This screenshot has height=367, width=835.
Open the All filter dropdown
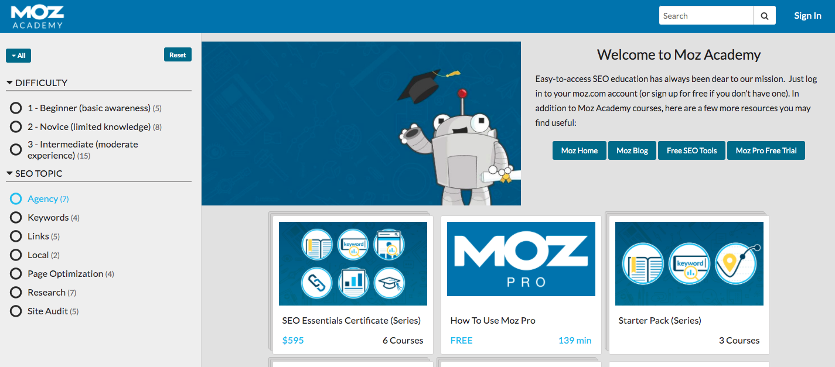tap(18, 55)
